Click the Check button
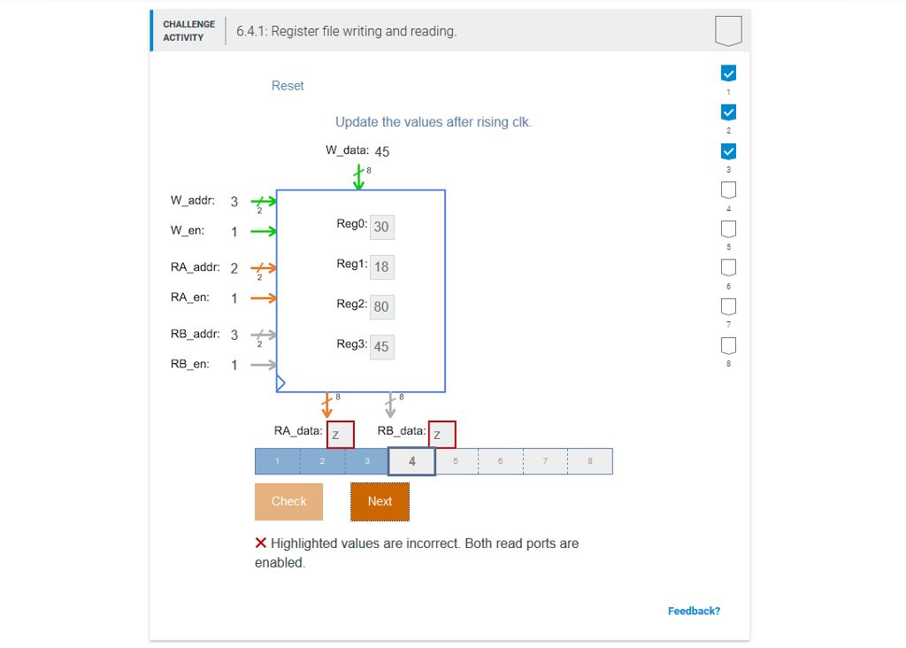This screenshot has width=906, height=648. pos(288,501)
